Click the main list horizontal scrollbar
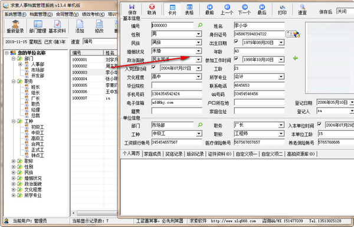Screen dimensions: 354x227 coord(97,213)
